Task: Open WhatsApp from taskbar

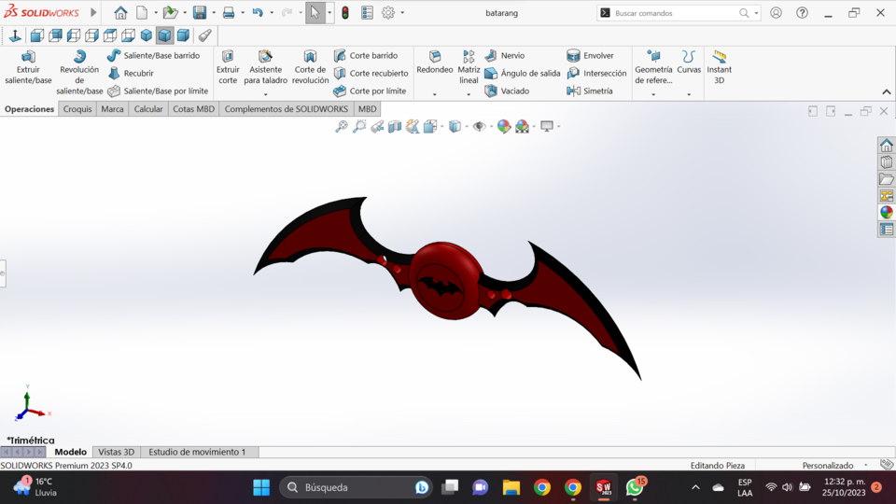Action: [635, 487]
